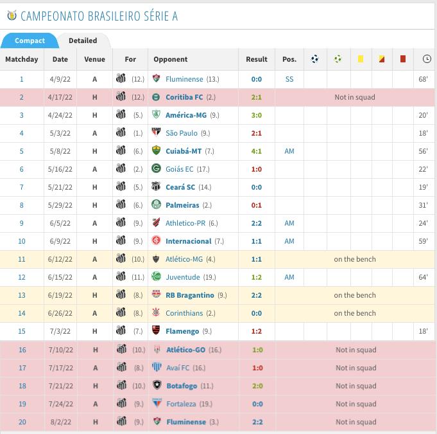Switch to the Detailed tab

tap(83, 41)
